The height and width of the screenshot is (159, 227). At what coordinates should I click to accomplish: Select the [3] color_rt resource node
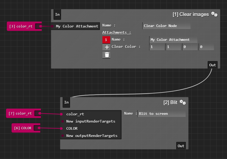click(21, 26)
